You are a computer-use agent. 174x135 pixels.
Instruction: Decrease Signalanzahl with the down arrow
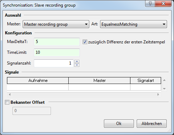click(77, 65)
